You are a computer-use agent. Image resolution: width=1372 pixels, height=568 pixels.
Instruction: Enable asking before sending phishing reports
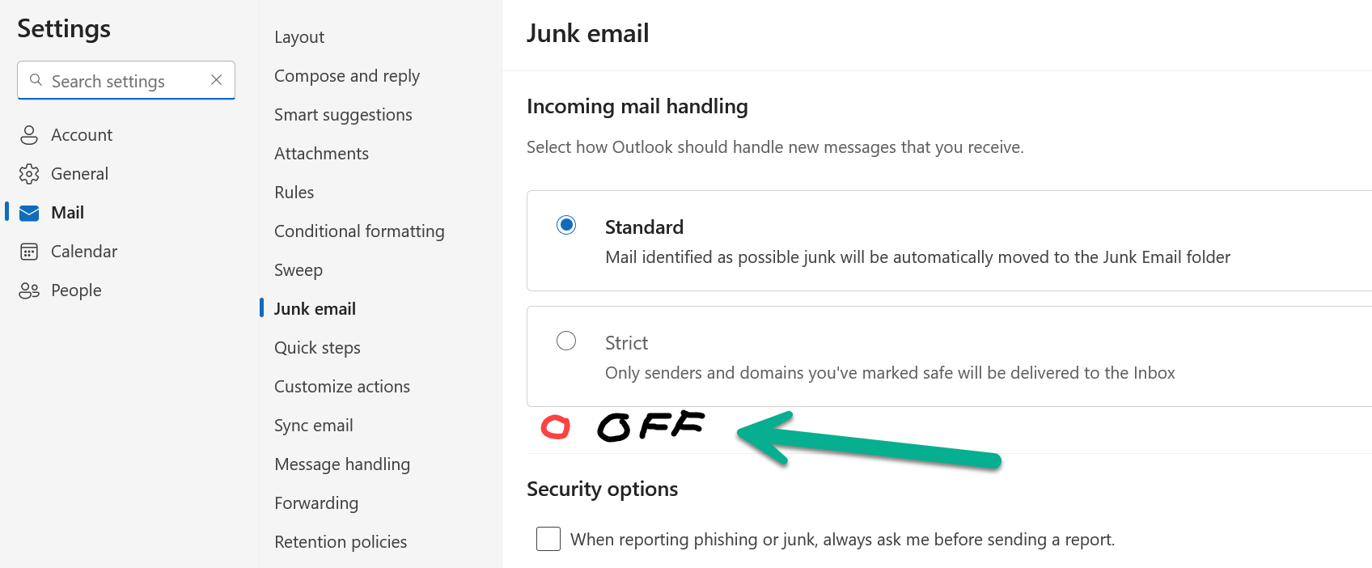548,539
